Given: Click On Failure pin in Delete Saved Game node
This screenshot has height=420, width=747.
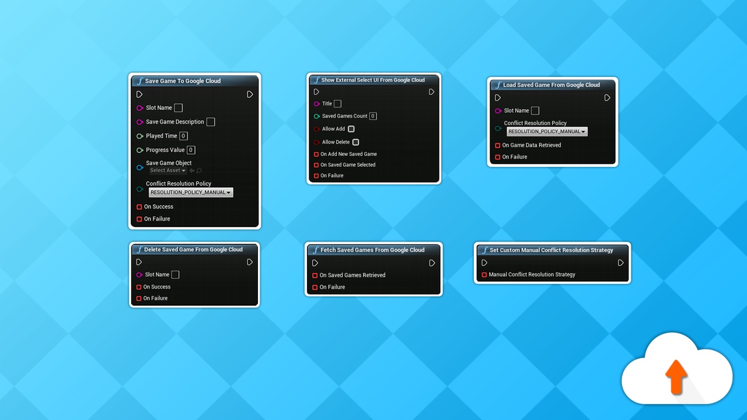Looking at the screenshot, I should (x=139, y=298).
